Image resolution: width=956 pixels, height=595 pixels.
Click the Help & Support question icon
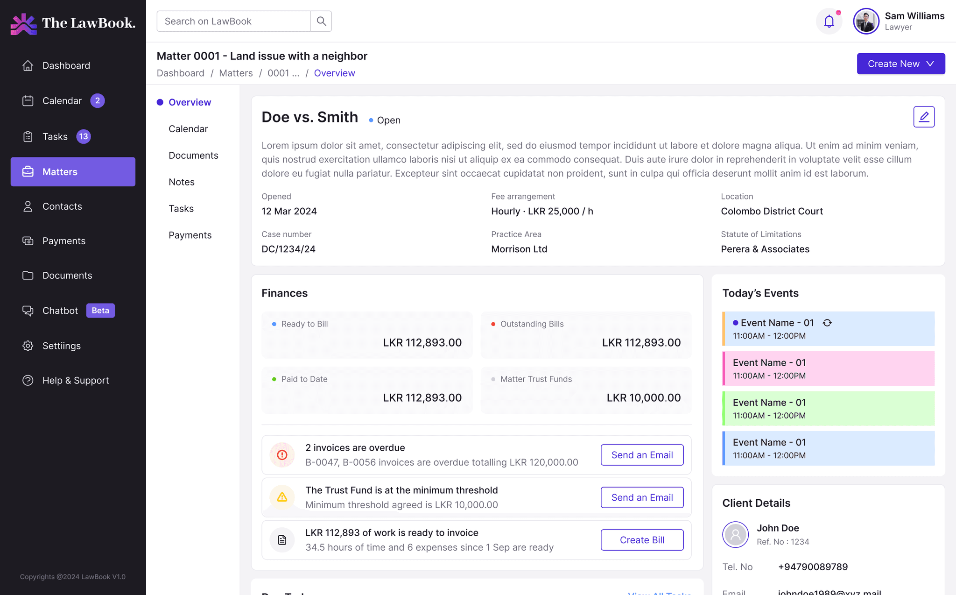(28, 380)
